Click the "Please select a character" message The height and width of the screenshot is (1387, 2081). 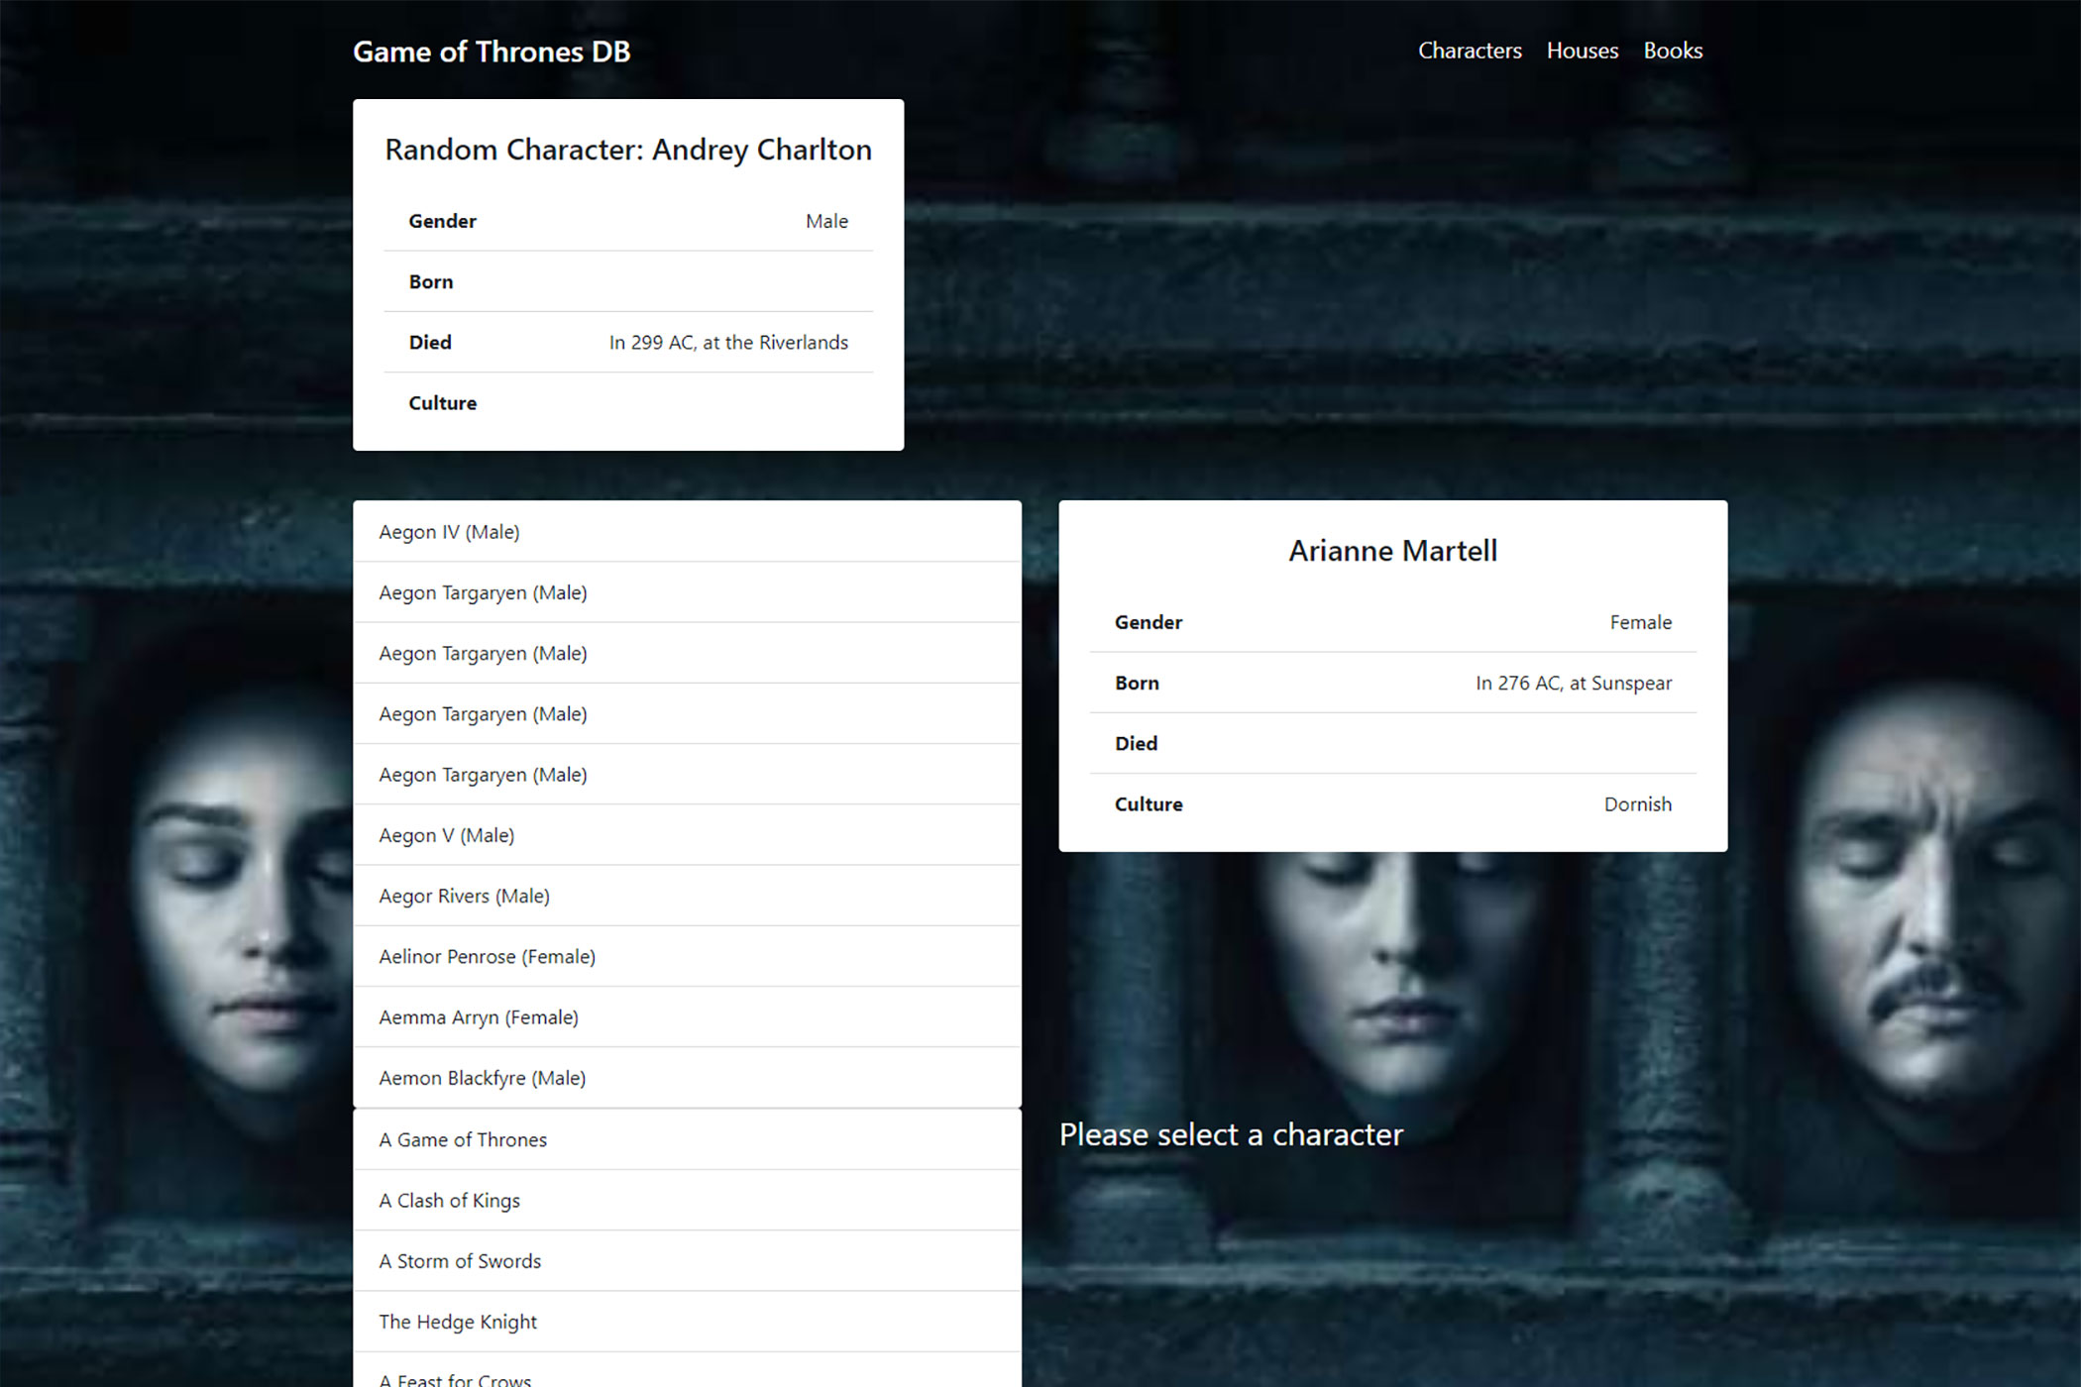pos(1231,1134)
